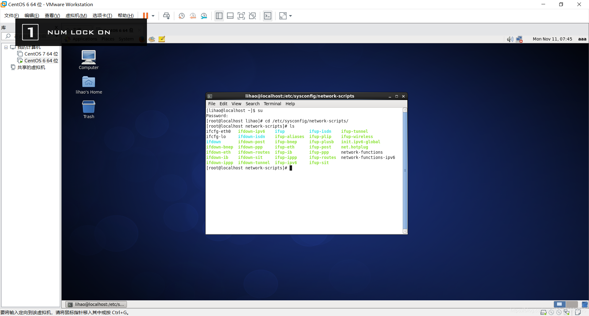Open the stretch guest dropdown arrow
Screen dimensions: 589x316
[x=291, y=16]
